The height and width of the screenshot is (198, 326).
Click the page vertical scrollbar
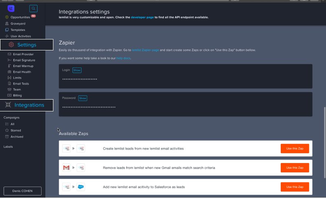(x=324, y=142)
